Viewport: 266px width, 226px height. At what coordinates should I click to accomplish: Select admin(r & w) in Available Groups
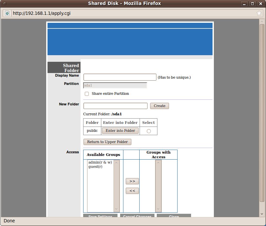[x=100, y=162]
